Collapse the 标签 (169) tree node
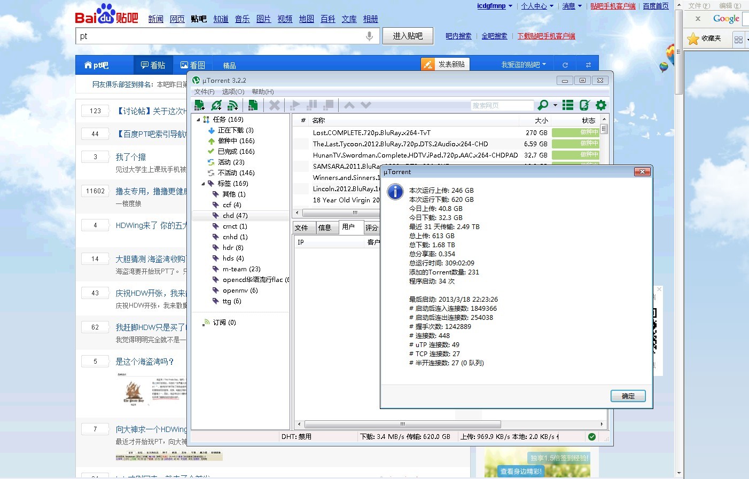 (203, 184)
